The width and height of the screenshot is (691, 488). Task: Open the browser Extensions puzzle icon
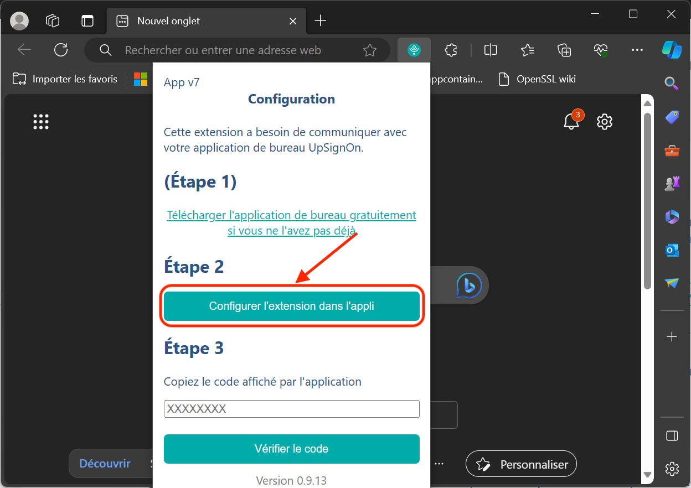click(x=451, y=50)
